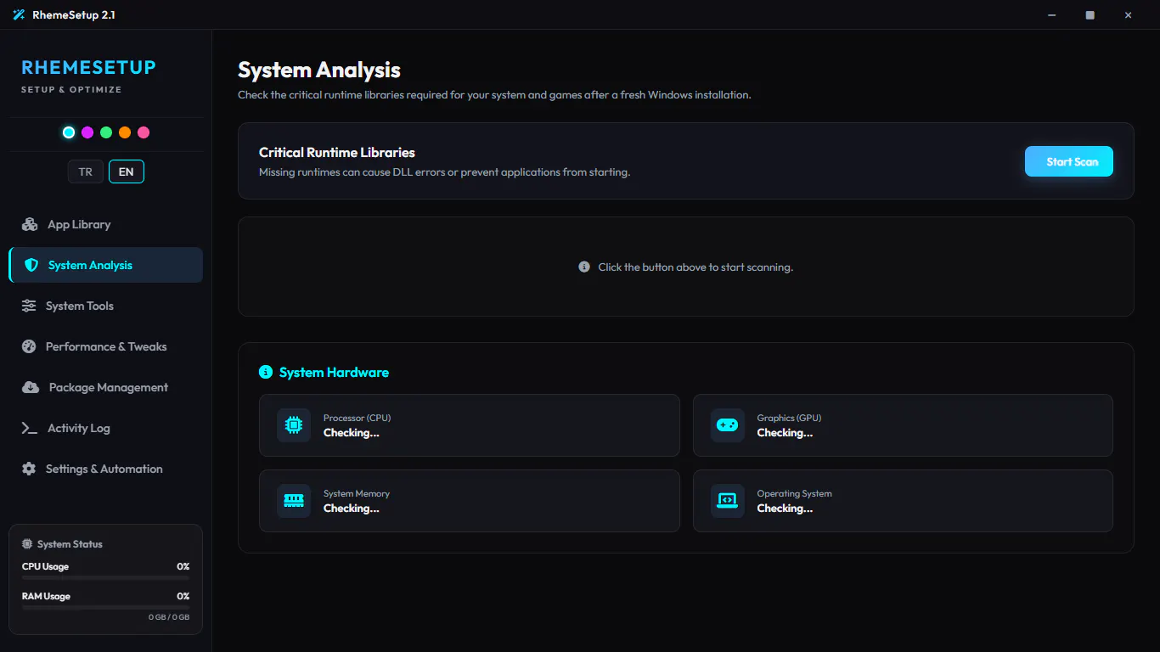Click the Critical Runtime Libraries heading

[337, 153]
